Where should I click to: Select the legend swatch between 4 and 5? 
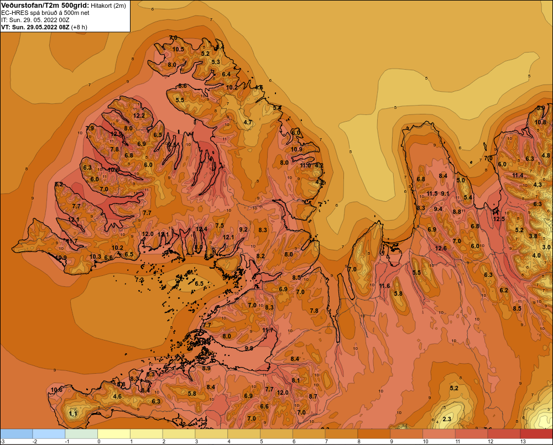point(244,434)
